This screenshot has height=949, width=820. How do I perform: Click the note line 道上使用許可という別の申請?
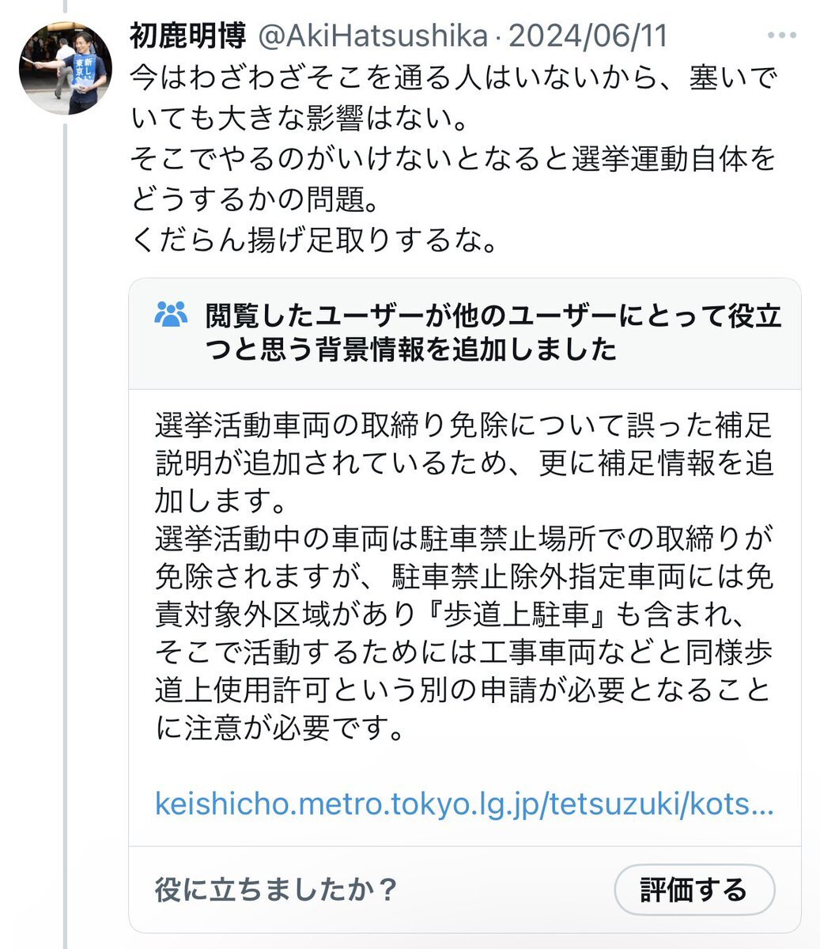[464, 690]
